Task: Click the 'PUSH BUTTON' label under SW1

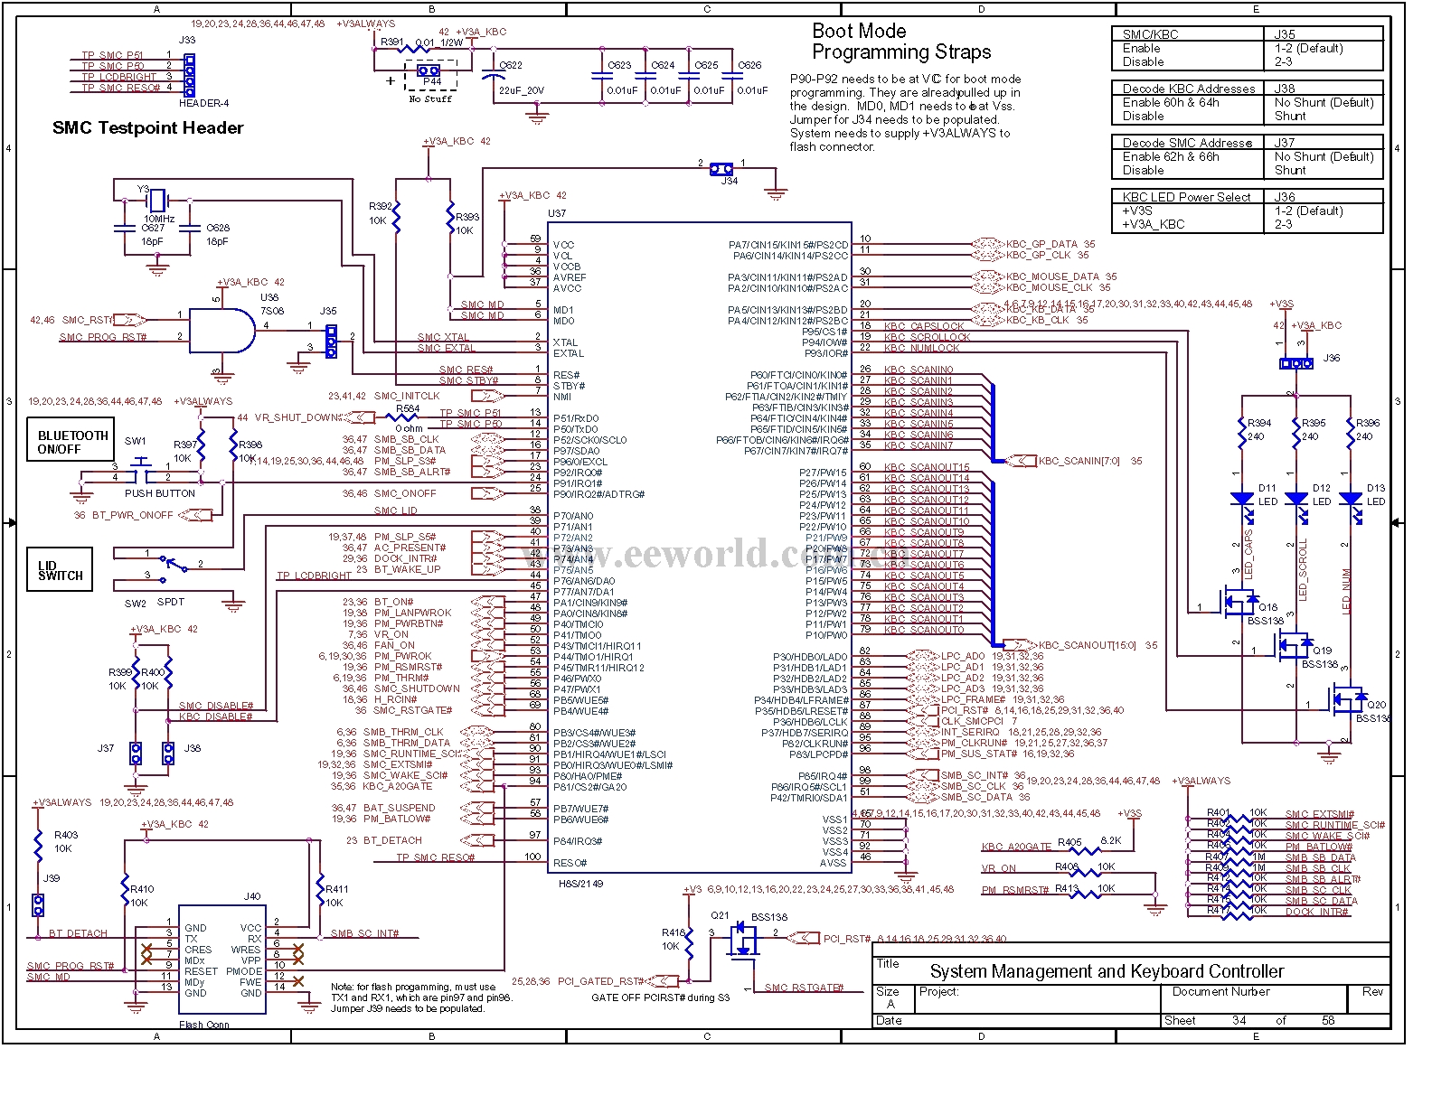Action: coord(160,493)
